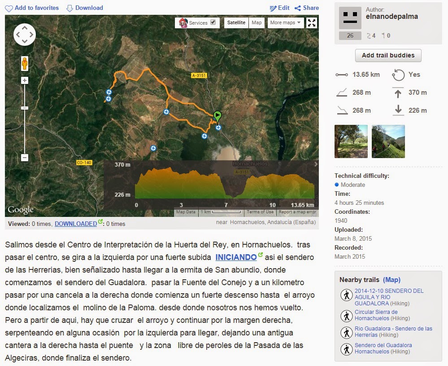Click the map pan control circle

pos(25,34)
